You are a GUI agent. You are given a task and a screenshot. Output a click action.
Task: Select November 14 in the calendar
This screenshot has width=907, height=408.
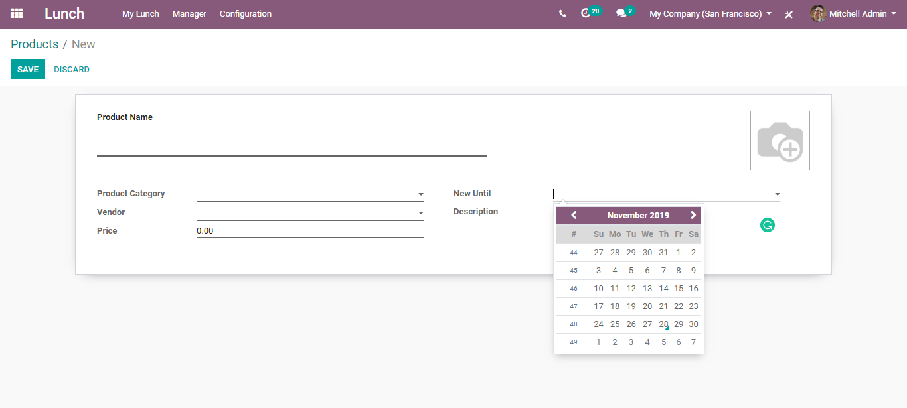pos(663,289)
